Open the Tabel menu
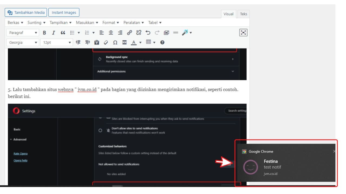The height and width of the screenshot is (194, 346). [x=155, y=23]
